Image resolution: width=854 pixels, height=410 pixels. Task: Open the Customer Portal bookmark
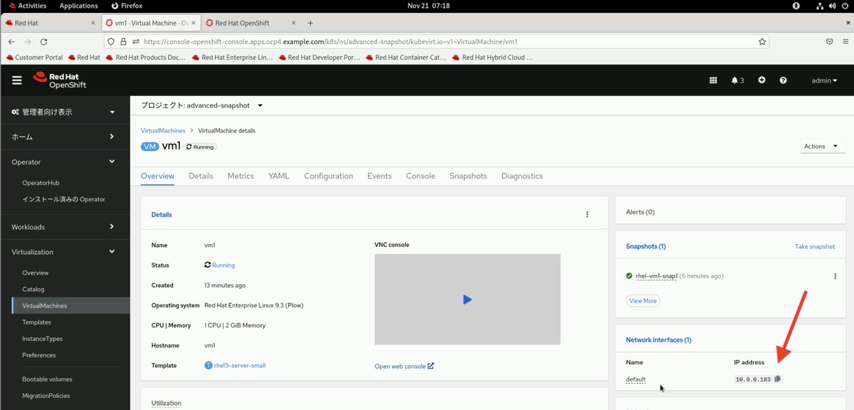[x=34, y=58]
